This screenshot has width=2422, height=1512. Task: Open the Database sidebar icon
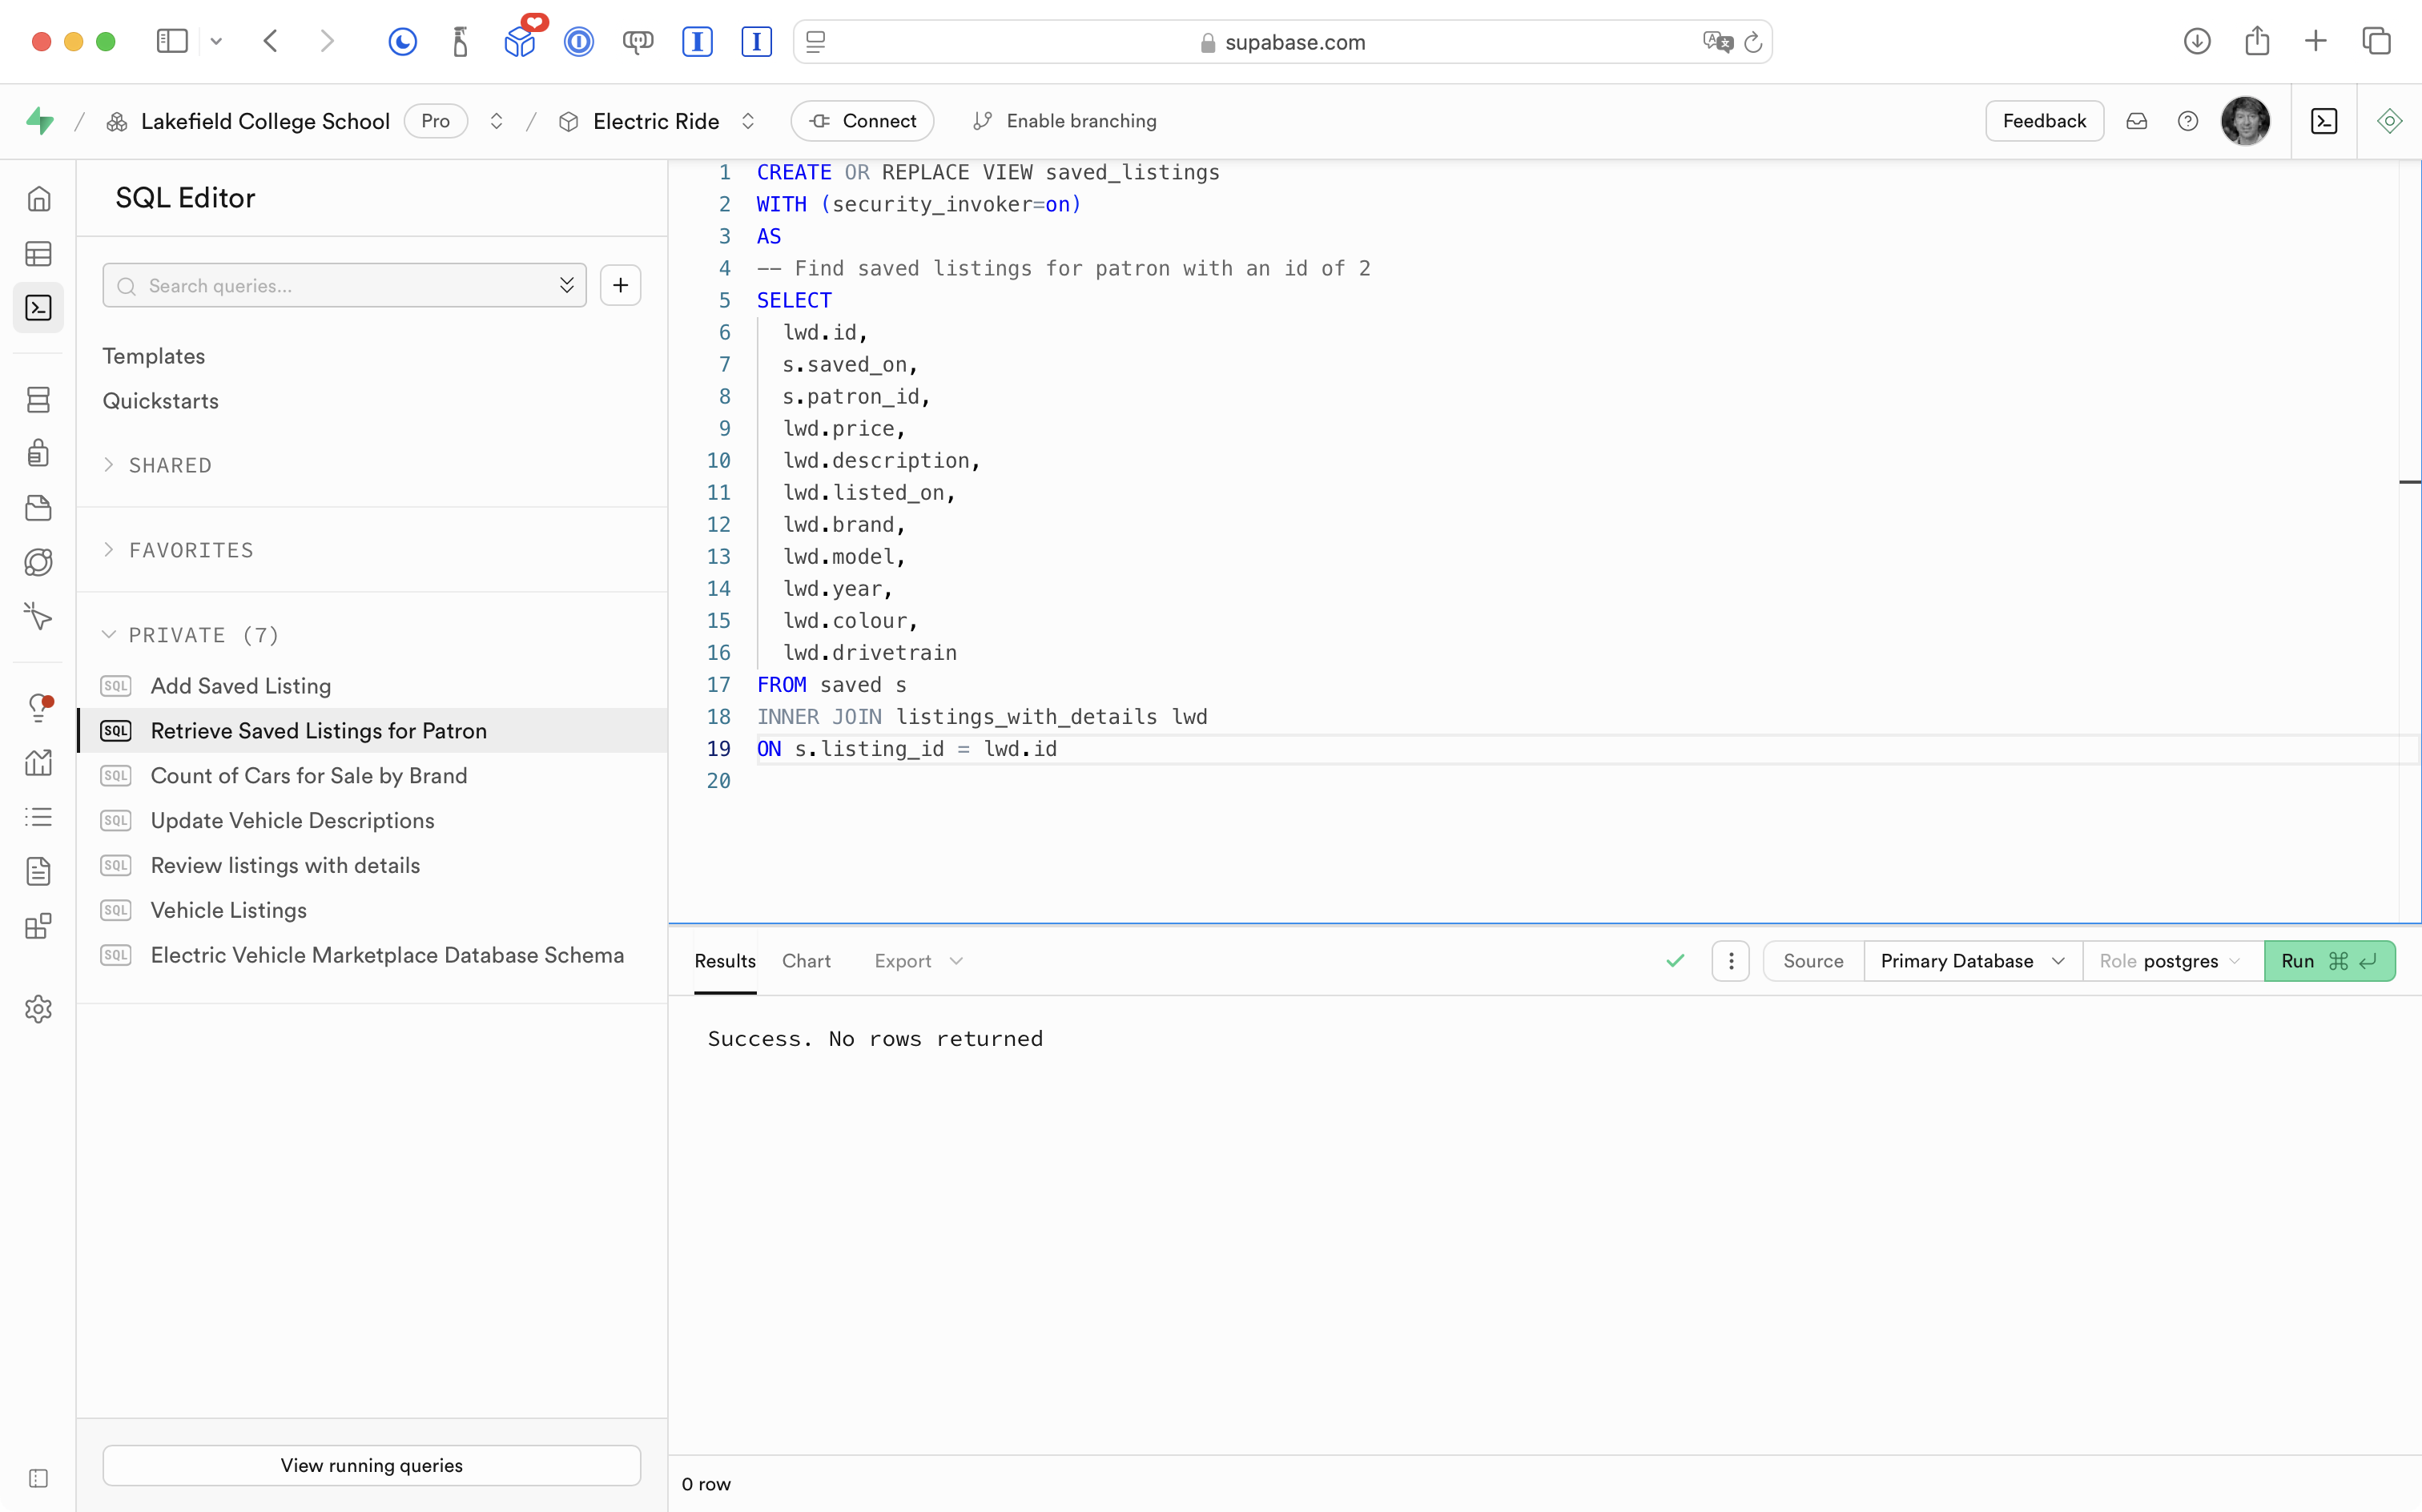coord(38,400)
